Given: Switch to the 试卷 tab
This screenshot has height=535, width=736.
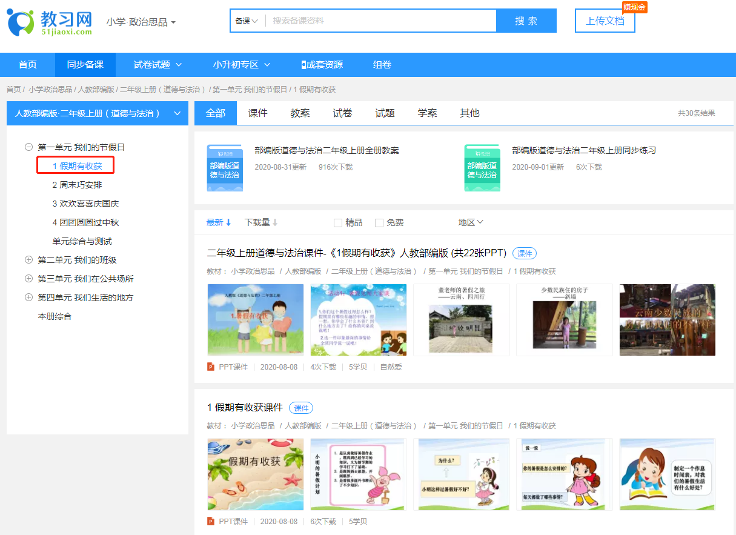Looking at the screenshot, I should tap(343, 113).
